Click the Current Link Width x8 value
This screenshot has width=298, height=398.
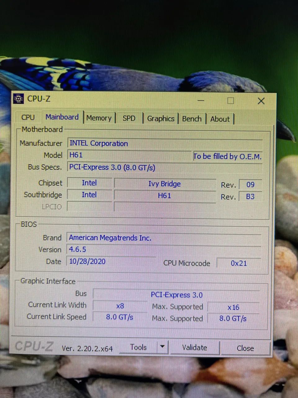(x=120, y=306)
